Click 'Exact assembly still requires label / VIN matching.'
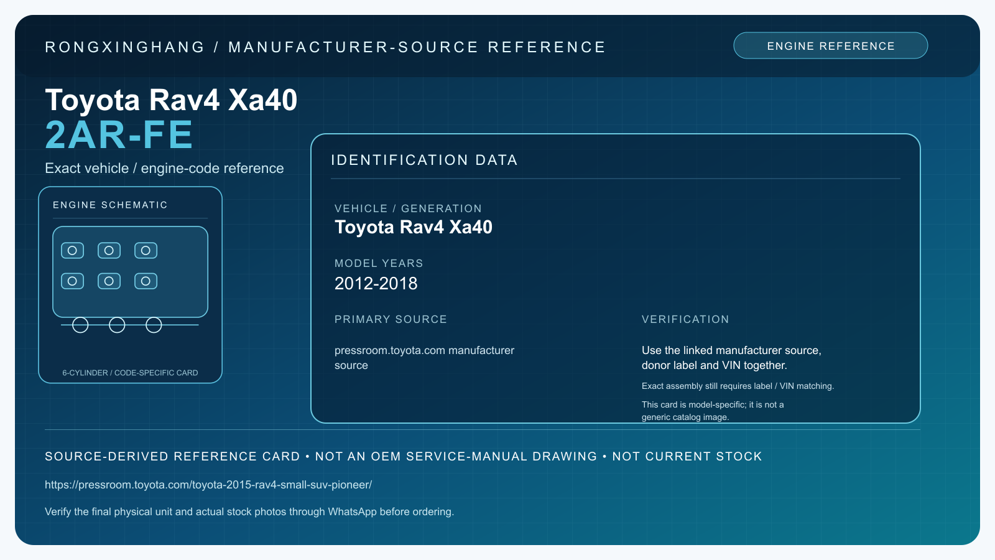This screenshot has height=560, width=995. (x=738, y=386)
